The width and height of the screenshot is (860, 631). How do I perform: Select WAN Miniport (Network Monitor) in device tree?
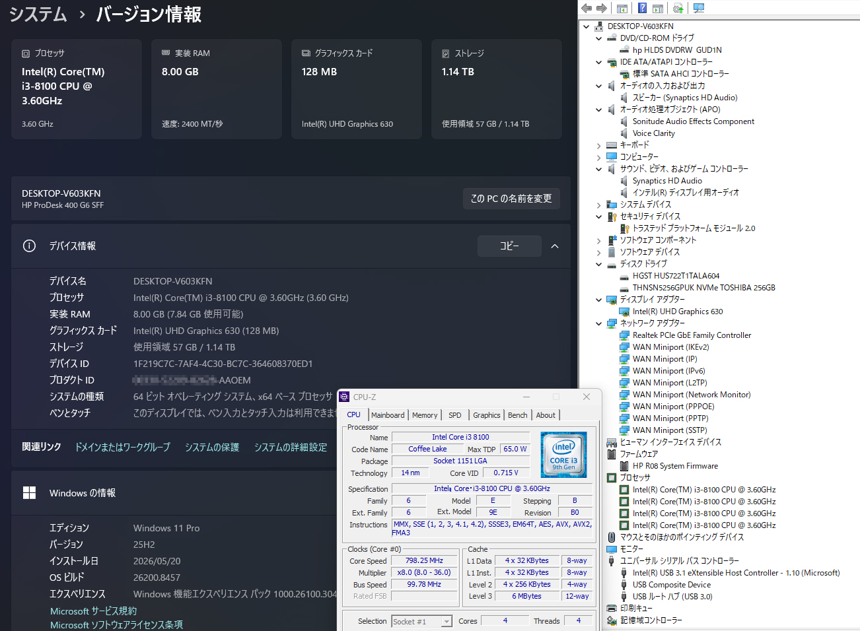coord(692,395)
